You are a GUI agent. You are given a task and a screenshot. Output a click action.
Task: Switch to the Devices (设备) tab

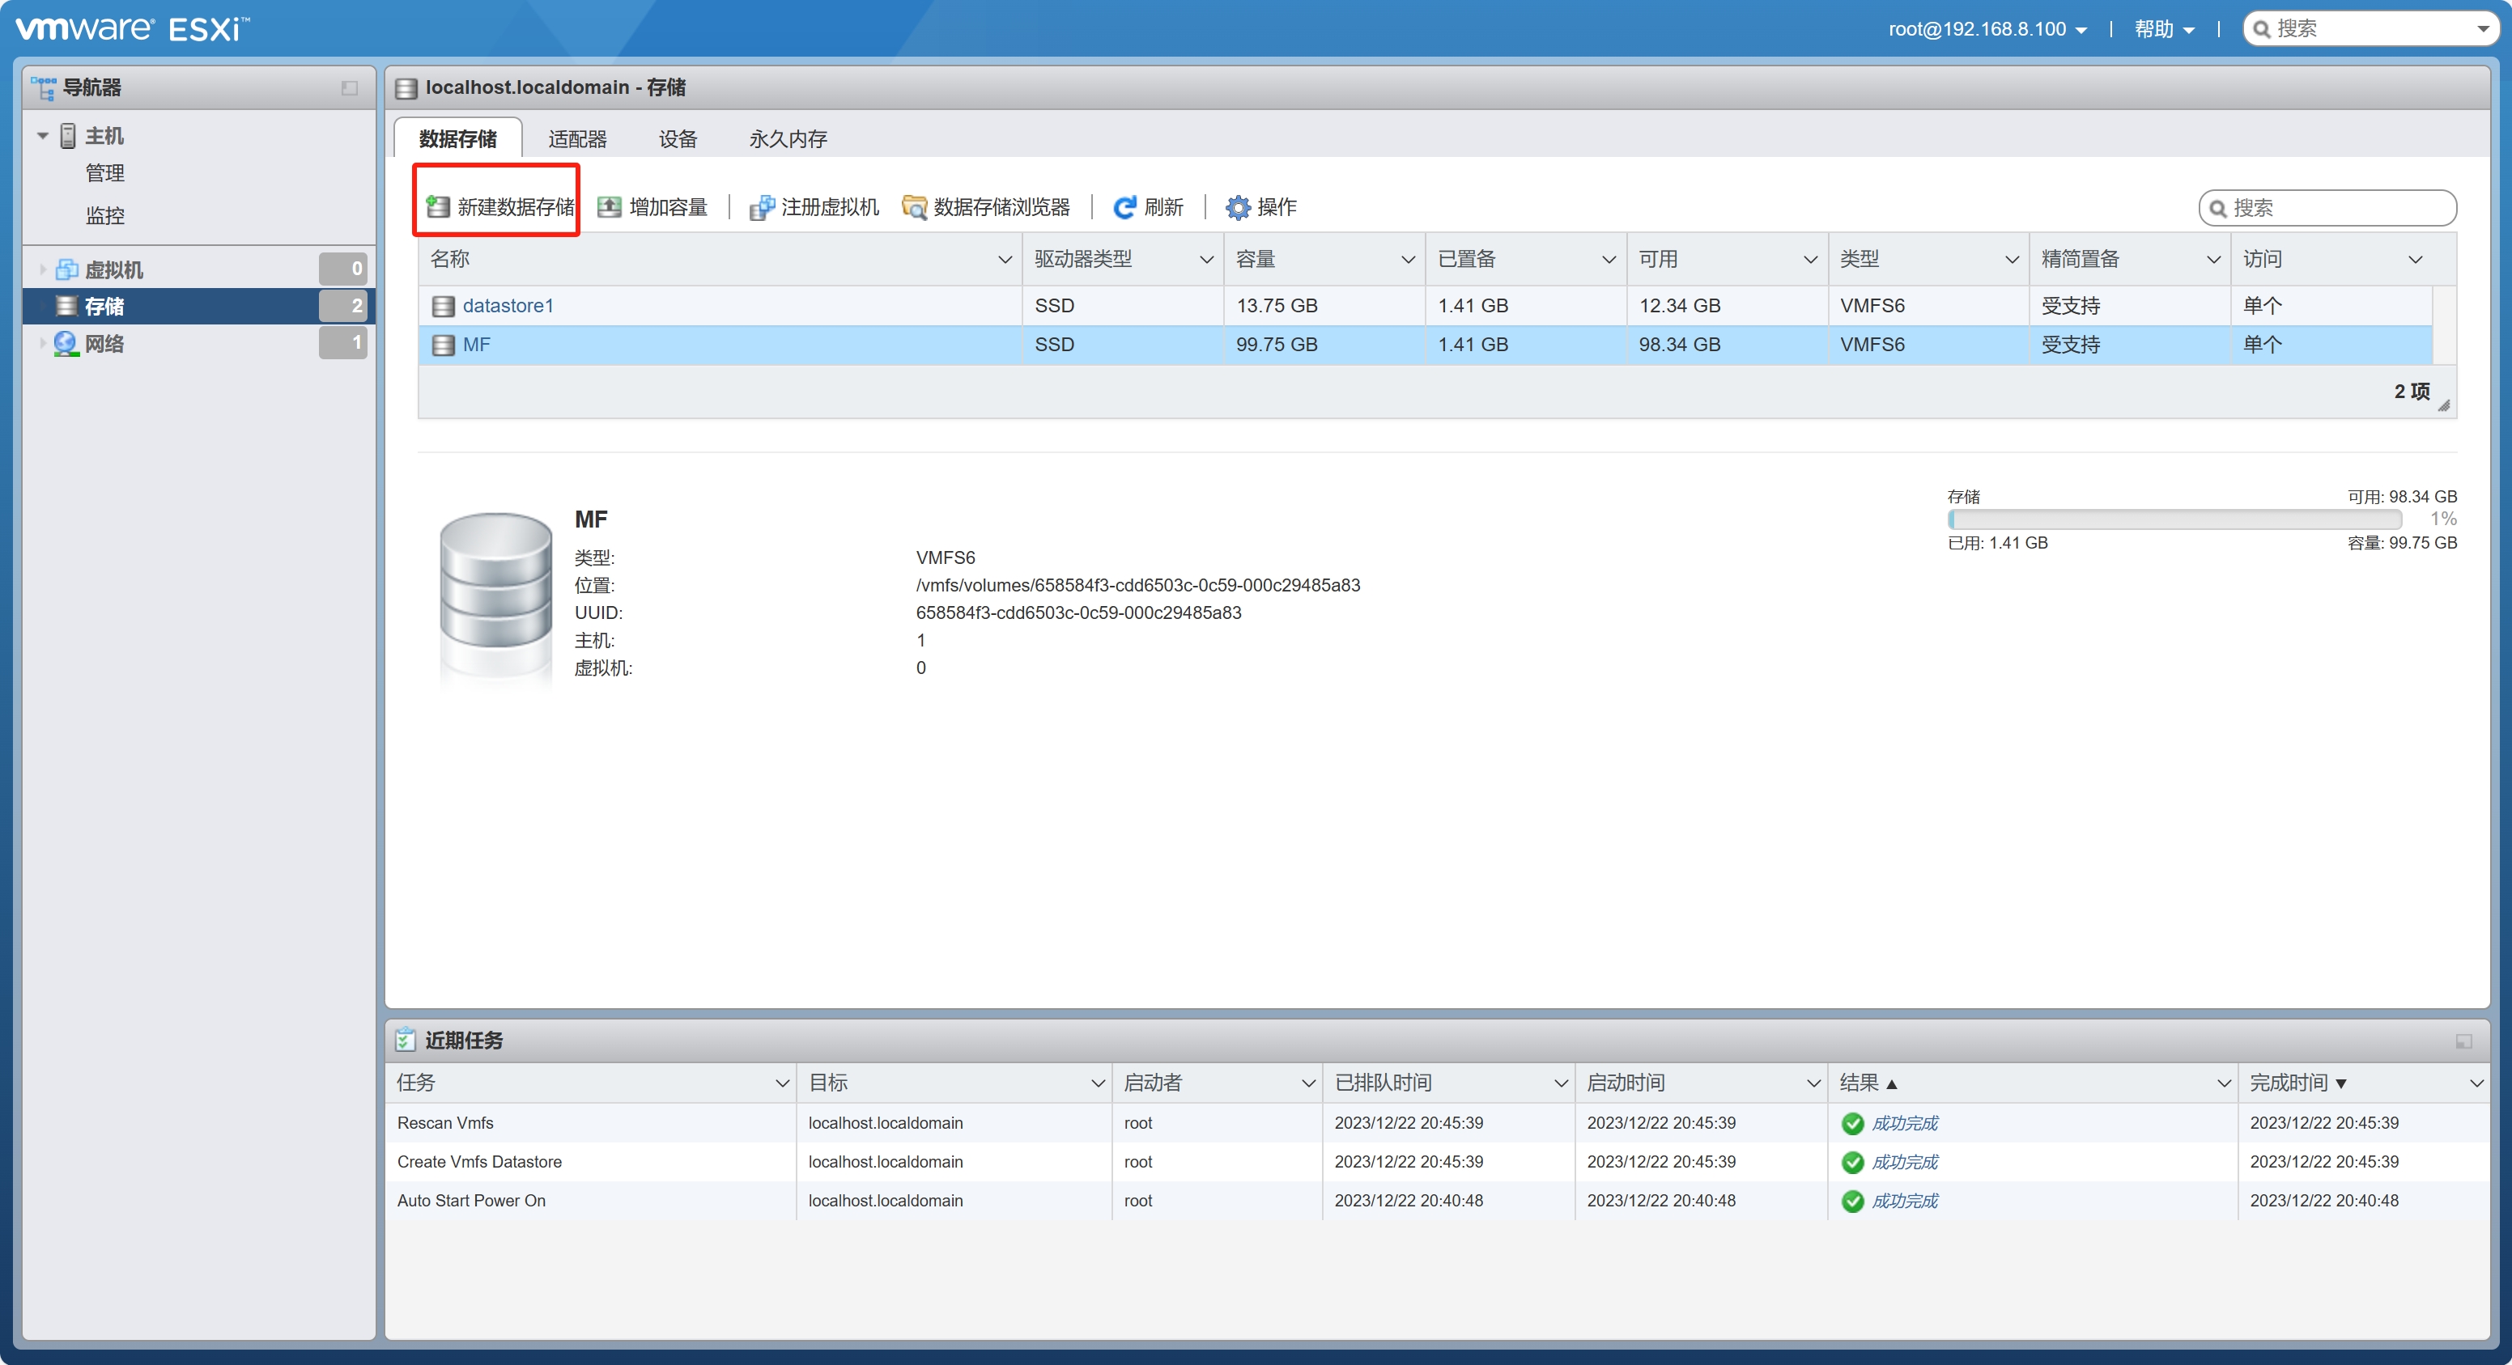point(678,138)
